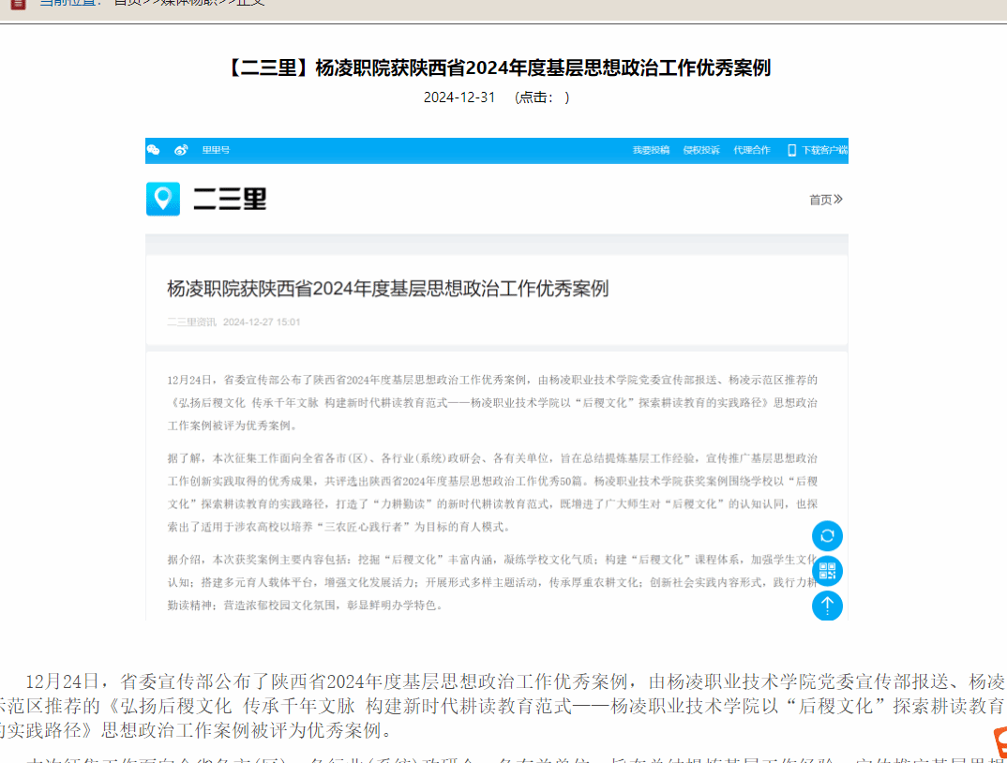Click the WeChat icon in the blue bar

click(x=154, y=150)
